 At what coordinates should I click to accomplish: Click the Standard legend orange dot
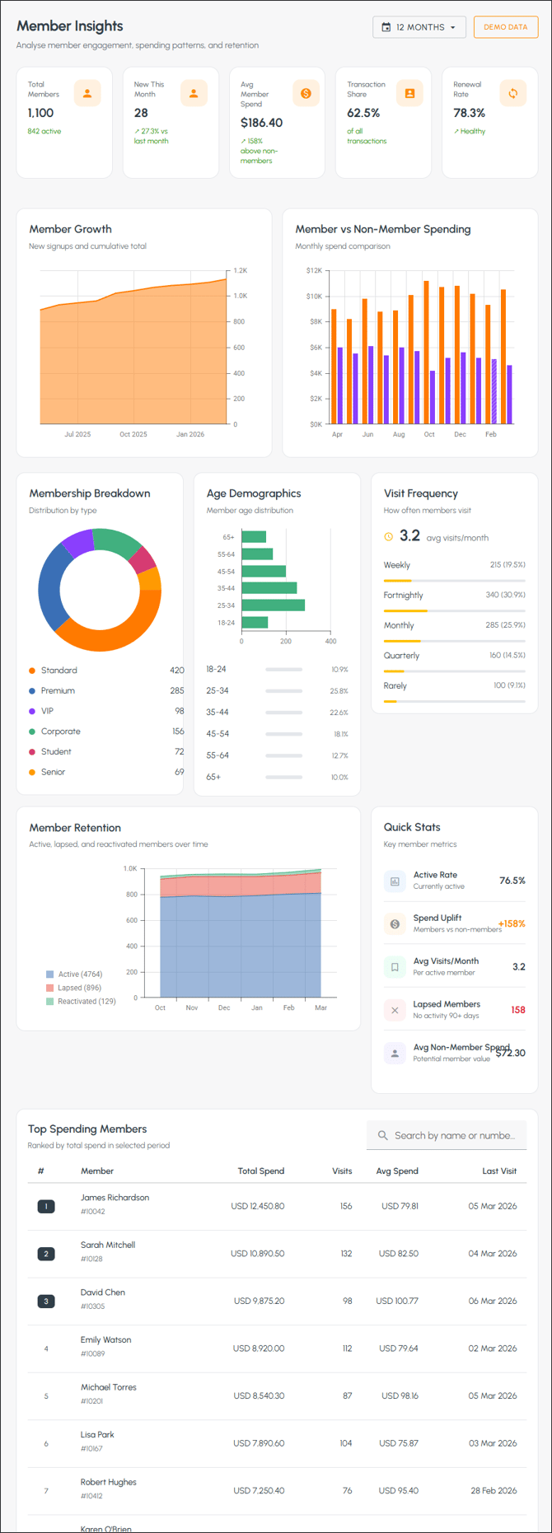coord(32,671)
